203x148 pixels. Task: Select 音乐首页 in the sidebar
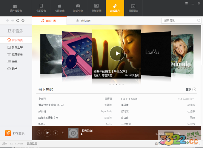coord(16,40)
